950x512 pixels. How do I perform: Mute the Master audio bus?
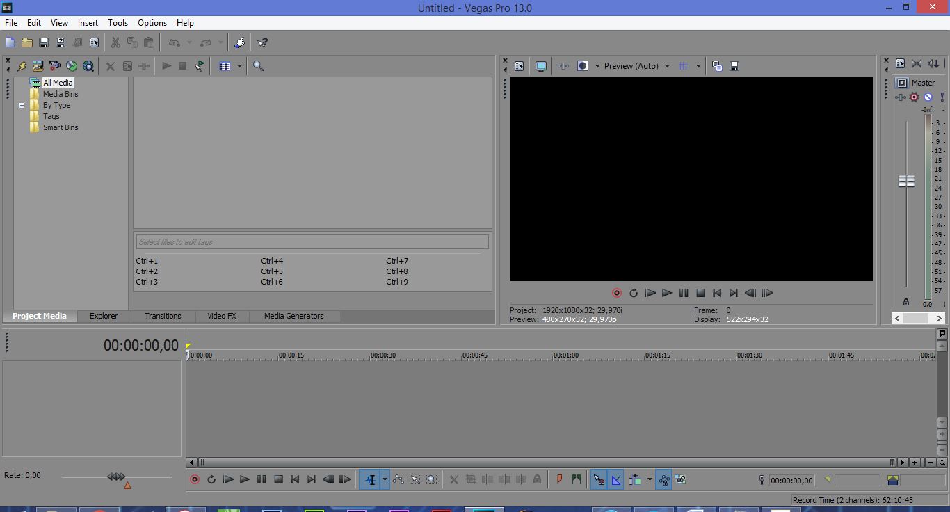pyautogui.click(x=928, y=97)
